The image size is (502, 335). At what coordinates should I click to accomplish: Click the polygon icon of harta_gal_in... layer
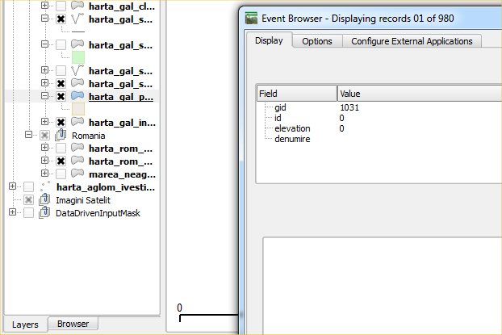pyautogui.click(x=77, y=122)
